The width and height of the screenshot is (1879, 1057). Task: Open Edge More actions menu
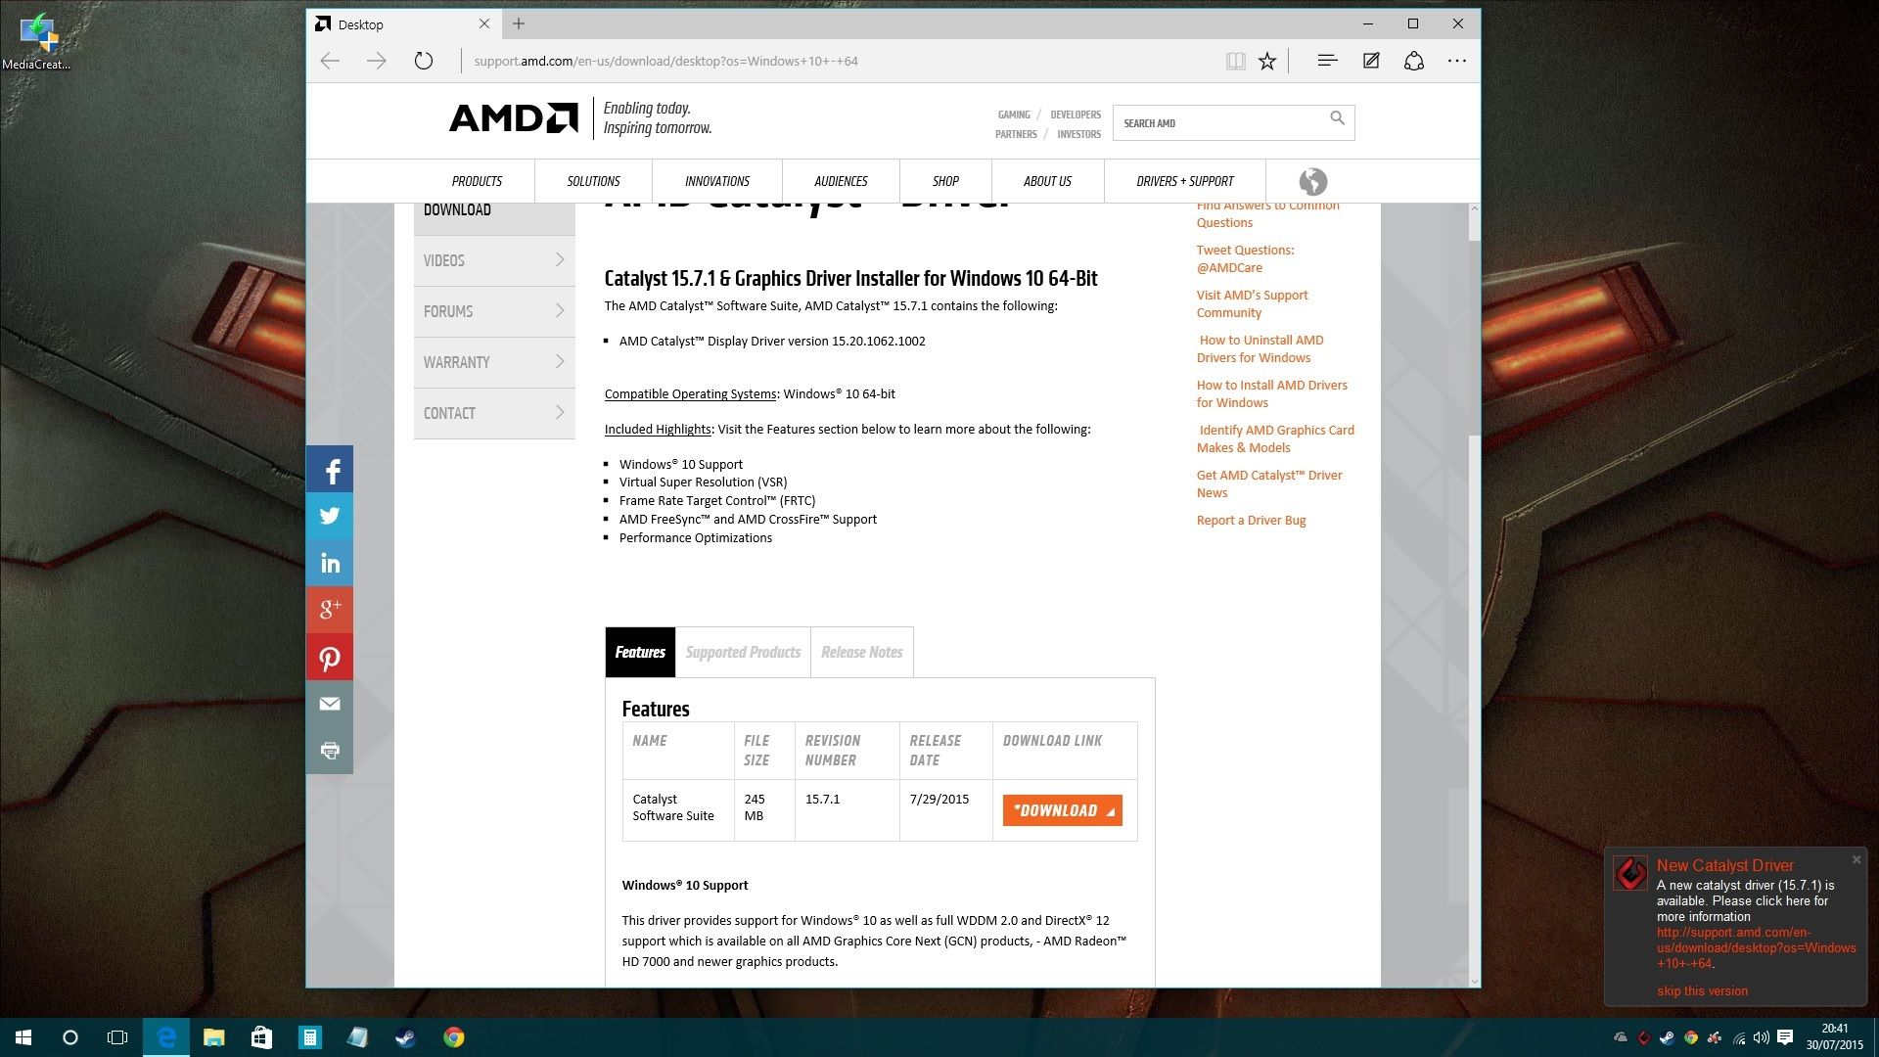pyautogui.click(x=1457, y=61)
